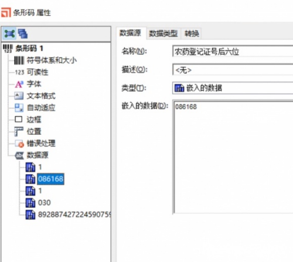
Task: Select 边框 in the property tree
Action: [x=34, y=120]
